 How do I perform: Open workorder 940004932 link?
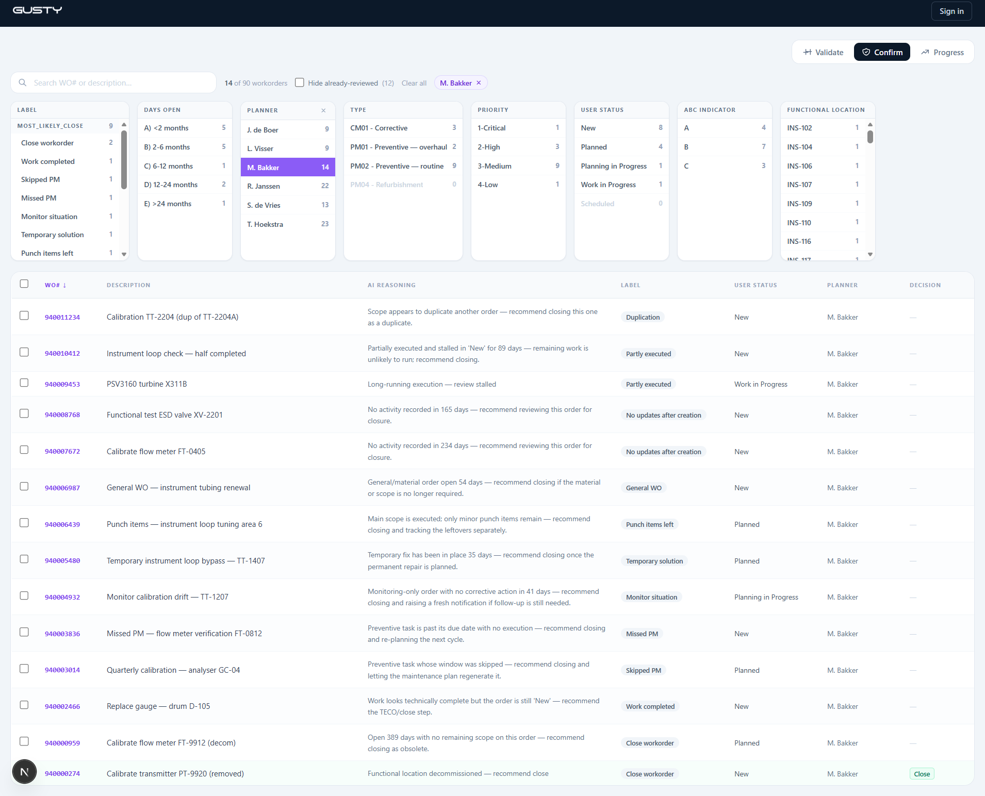[62, 597]
